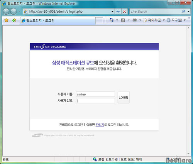Click the 완료 status bar text

pos(6,159)
